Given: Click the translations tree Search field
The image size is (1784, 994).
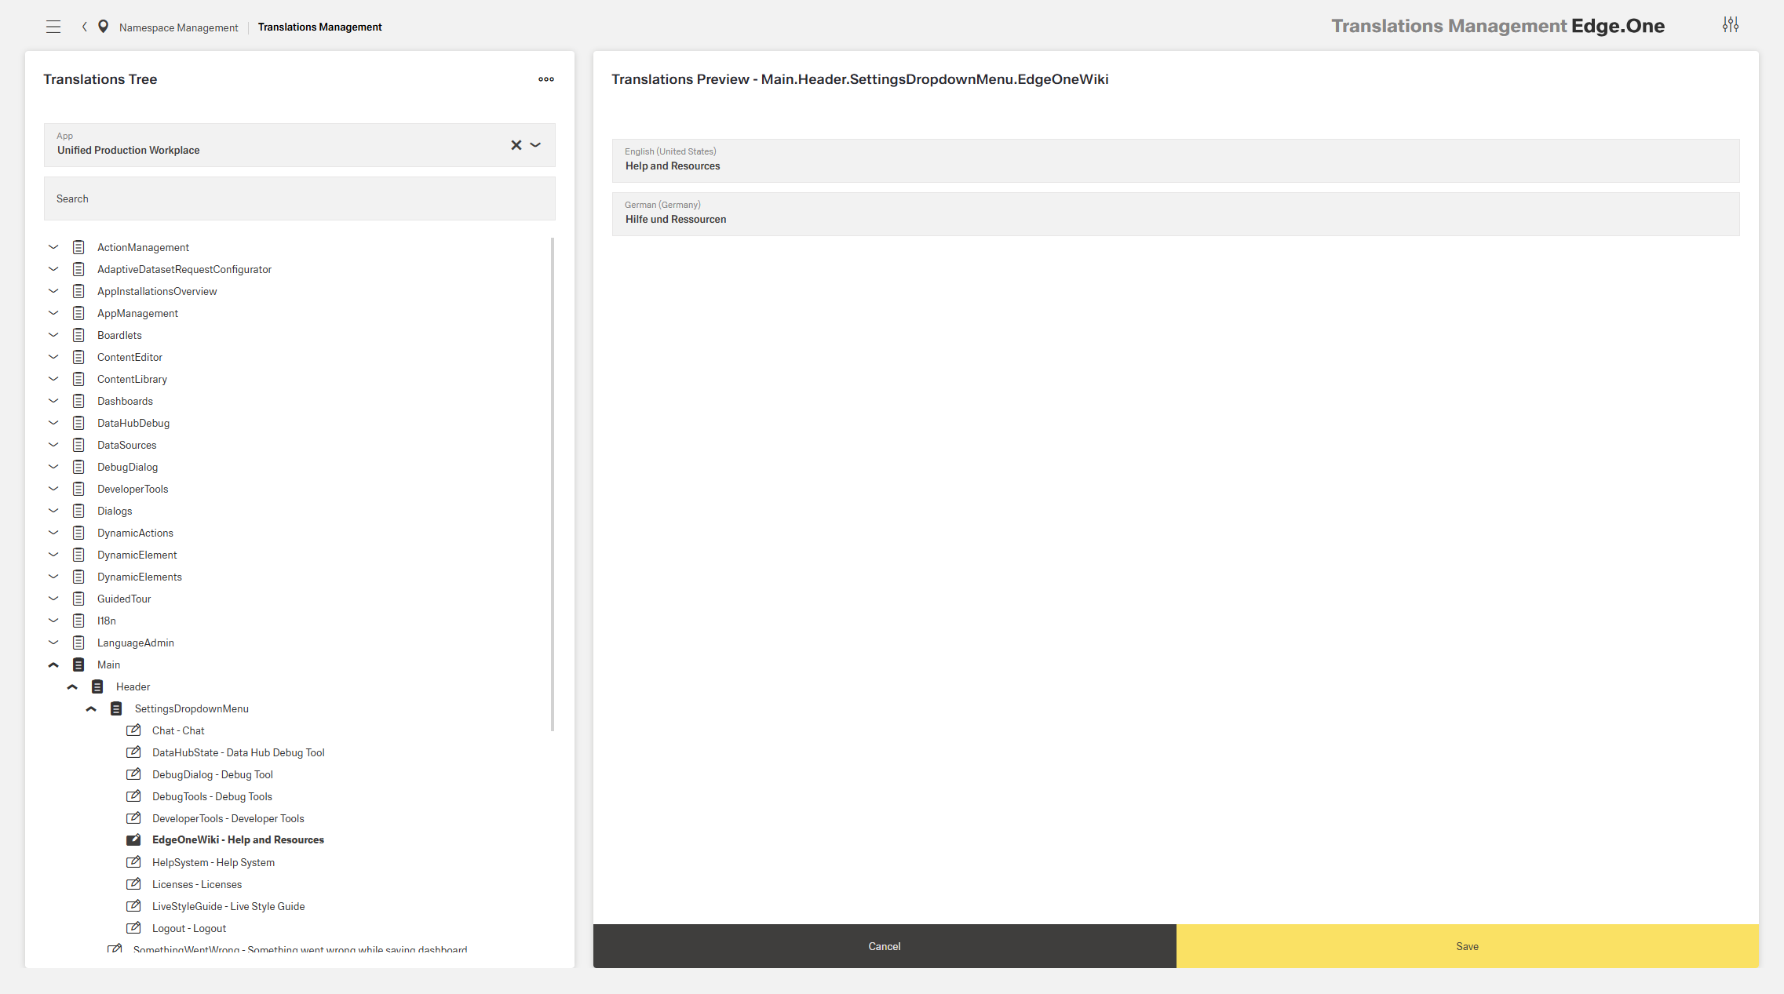Looking at the screenshot, I should tap(299, 198).
